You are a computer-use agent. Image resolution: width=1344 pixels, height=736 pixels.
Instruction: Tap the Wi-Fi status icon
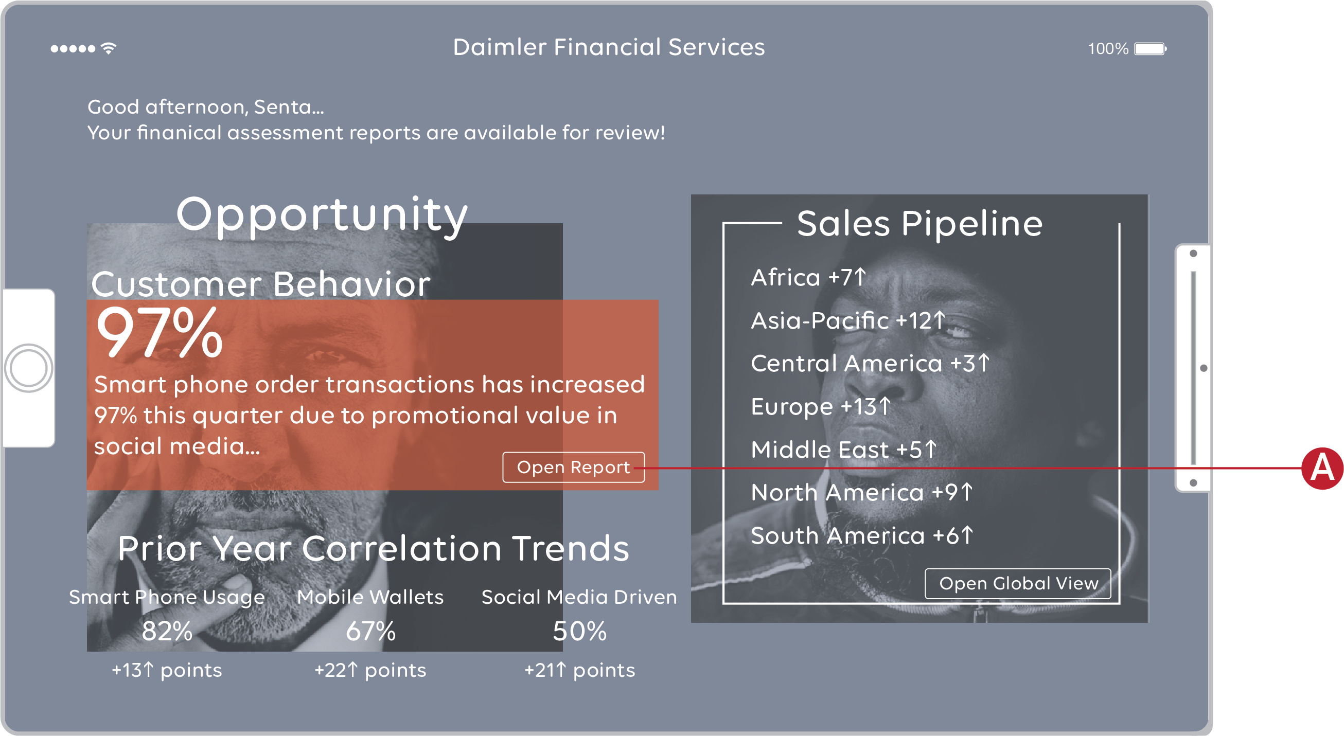[x=109, y=48]
